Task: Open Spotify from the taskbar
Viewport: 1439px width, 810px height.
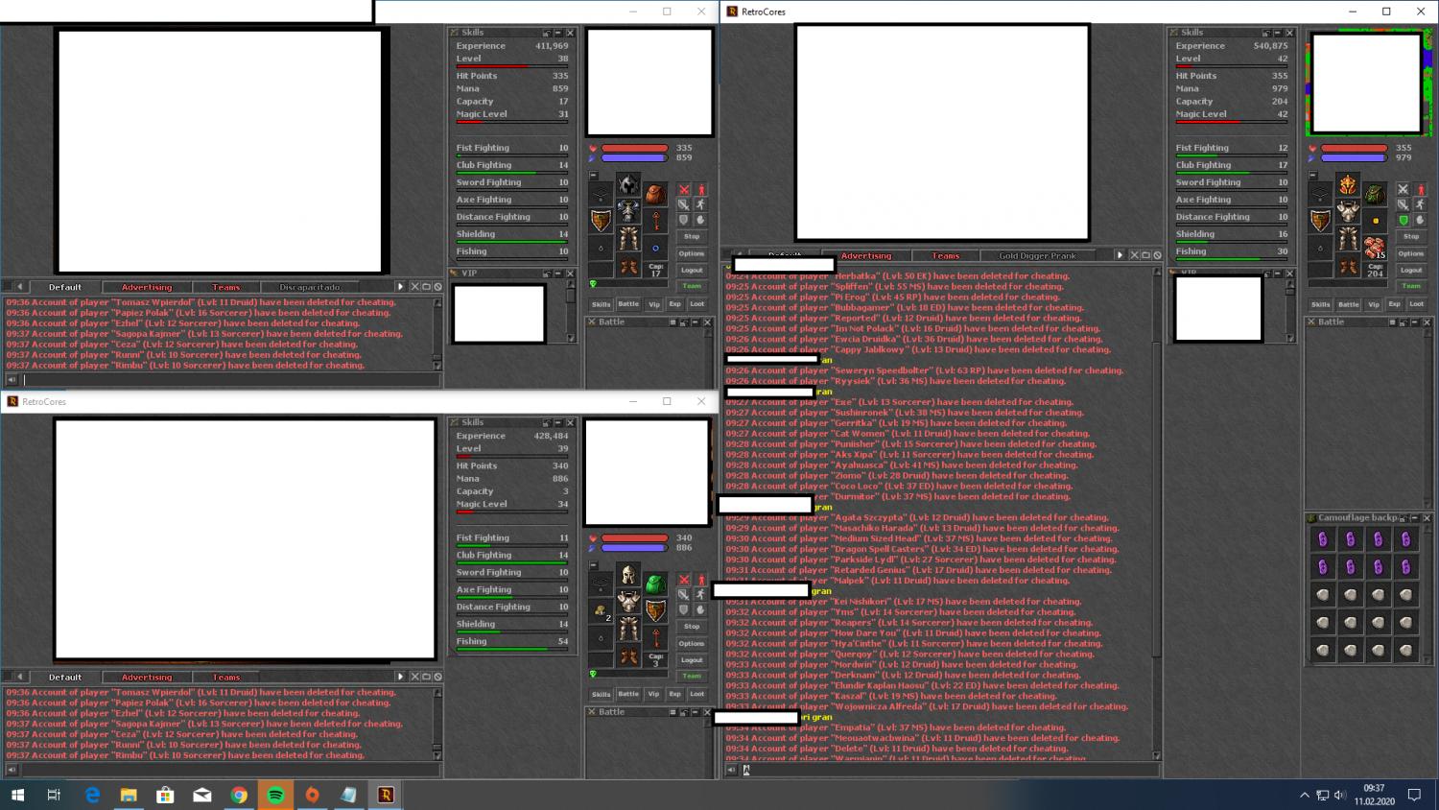Action: point(275,795)
